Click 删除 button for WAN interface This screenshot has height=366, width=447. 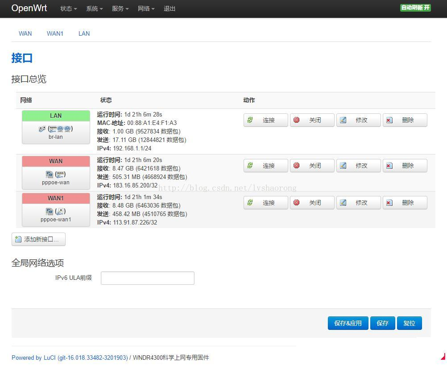point(405,166)
